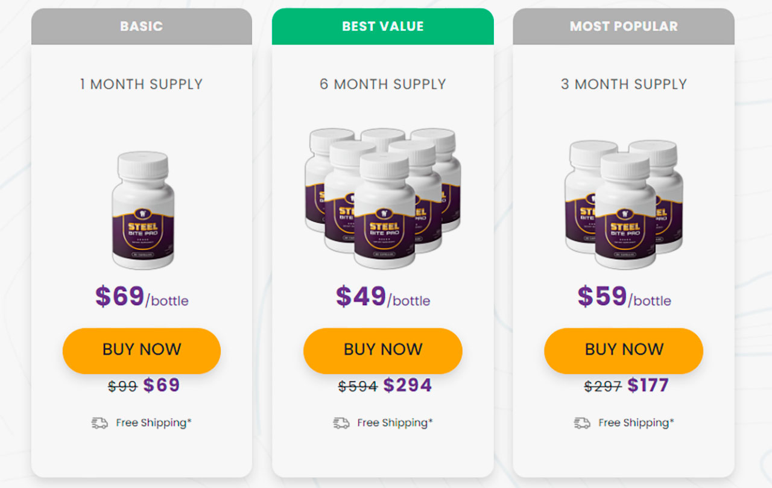Click the $59/bottle price
Screen dimensions: 772x488
pyautogui.click(x=624, y=297)
